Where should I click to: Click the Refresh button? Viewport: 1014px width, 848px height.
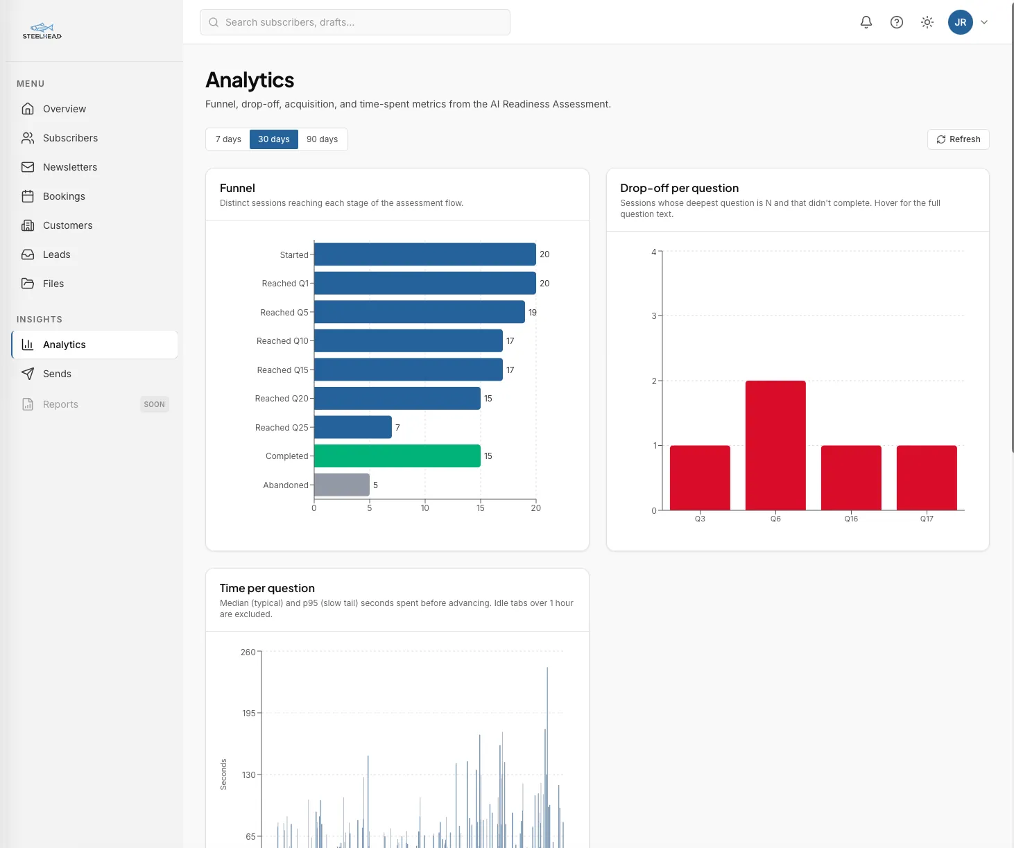pos(959,139)
